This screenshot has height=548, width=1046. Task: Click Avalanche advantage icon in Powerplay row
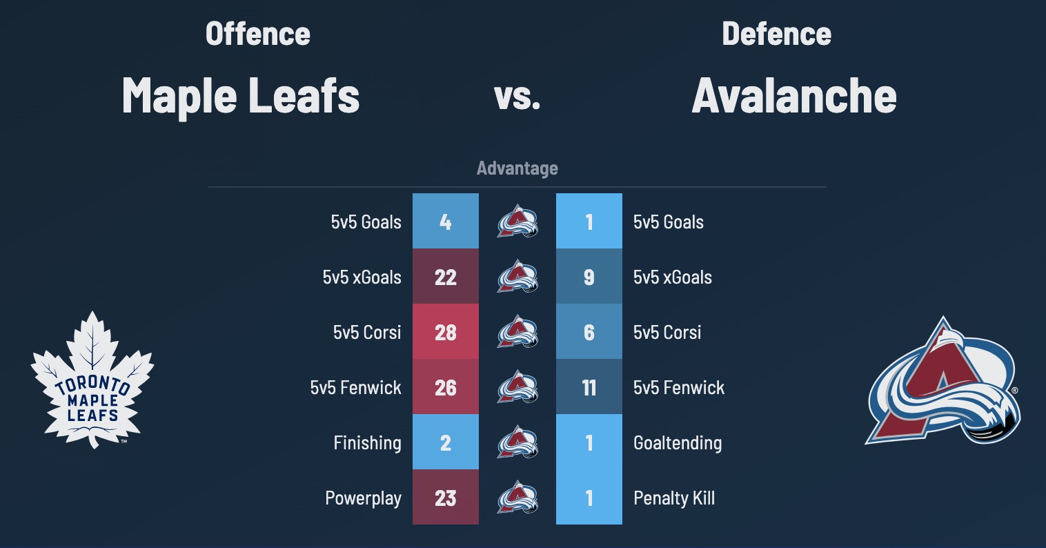coord(517,498)
